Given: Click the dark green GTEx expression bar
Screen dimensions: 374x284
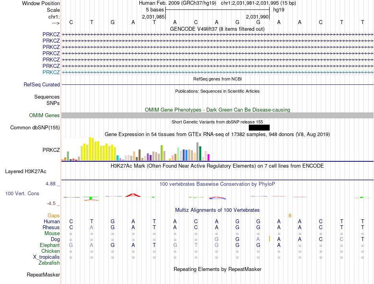Looking at the screenshot, I should (200, 153).
